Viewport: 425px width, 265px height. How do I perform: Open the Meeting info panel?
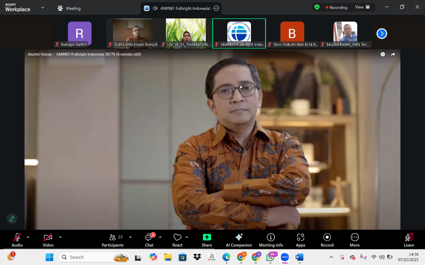click(271, 240)
